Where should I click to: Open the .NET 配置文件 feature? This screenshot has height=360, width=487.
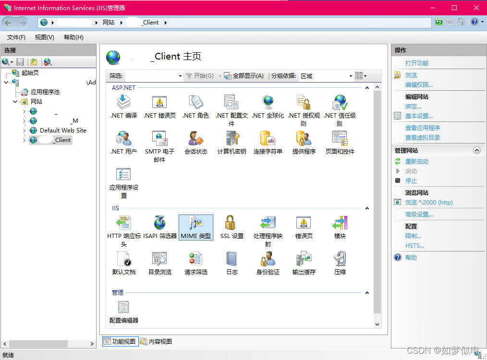pos(231,110)
